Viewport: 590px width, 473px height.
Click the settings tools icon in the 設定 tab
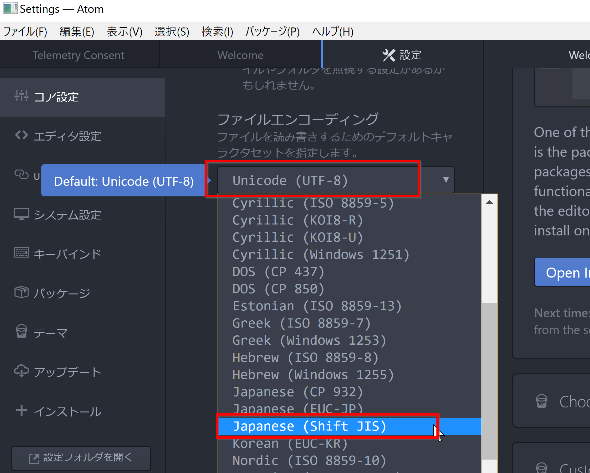389,55
